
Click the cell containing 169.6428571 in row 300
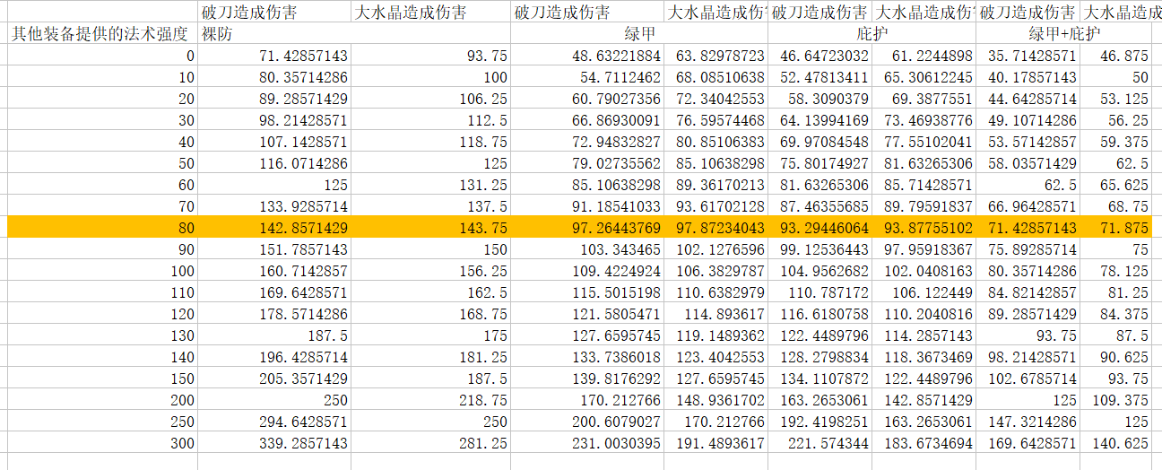[1028, 443]
